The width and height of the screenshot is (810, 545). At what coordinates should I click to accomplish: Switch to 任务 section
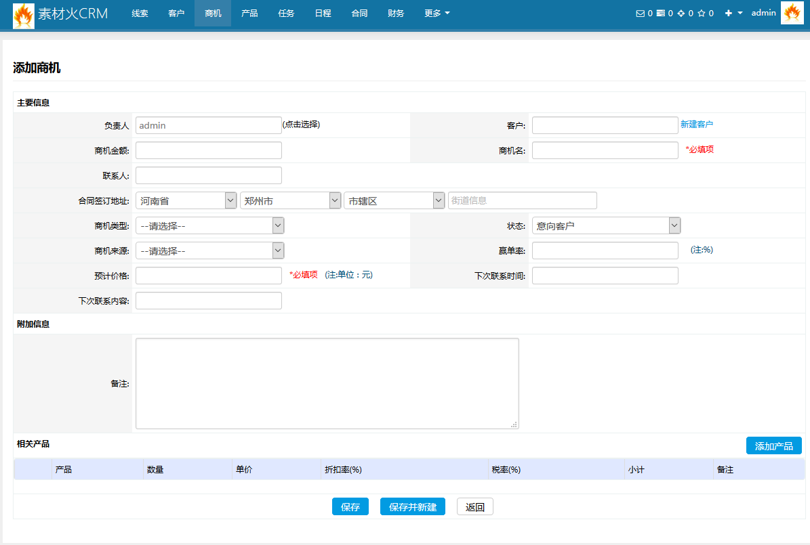[286, 14]
